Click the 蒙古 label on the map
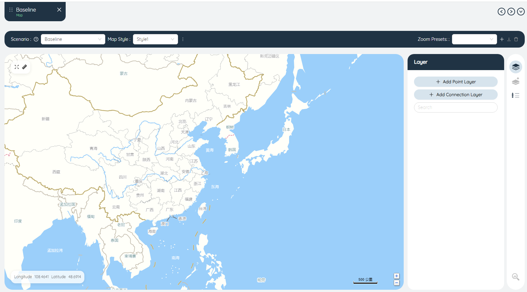 [x=124, y=74]
